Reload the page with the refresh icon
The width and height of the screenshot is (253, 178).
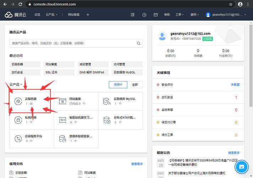tap(20, 4)
